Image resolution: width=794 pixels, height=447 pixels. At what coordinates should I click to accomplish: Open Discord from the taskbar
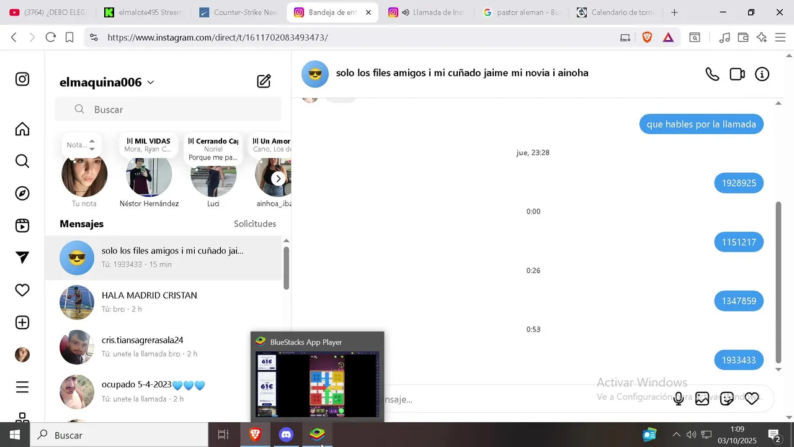pyautogui.click(x=286, y=435)
